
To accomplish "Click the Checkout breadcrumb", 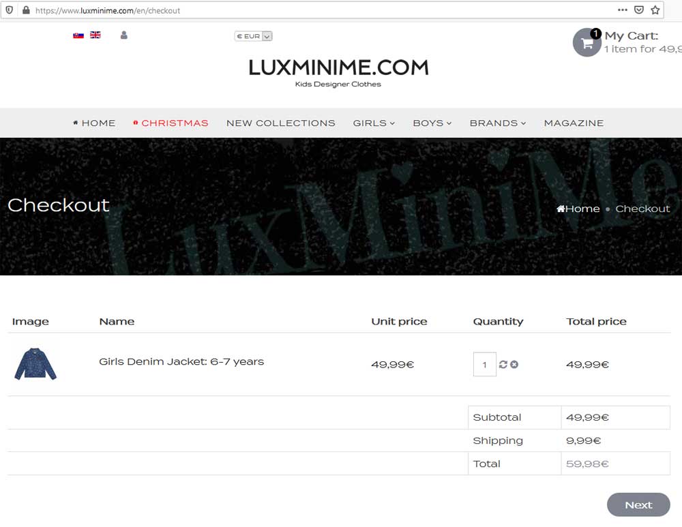I will [642, 209].
